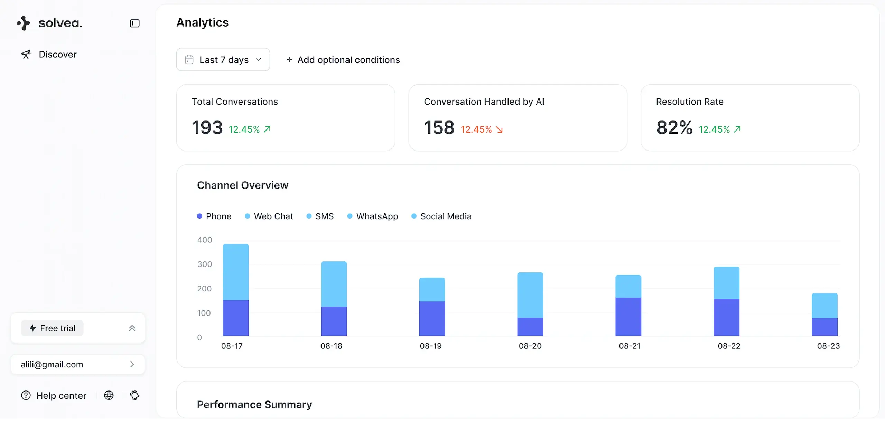The image size is (885, 425).
Task: Click the theme icon beside the globe
Action: tap(134, 395)
